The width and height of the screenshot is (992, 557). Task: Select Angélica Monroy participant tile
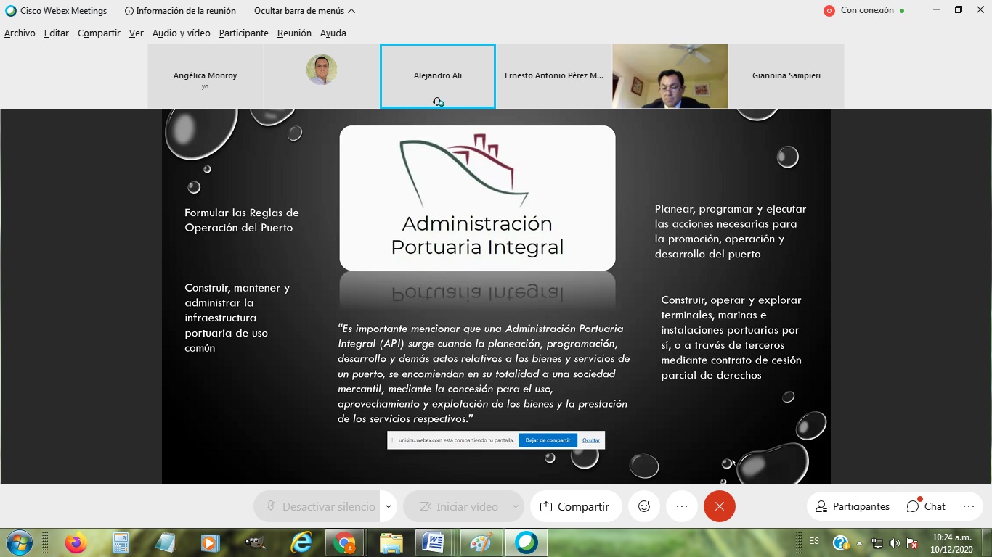(x=206, y=76)
